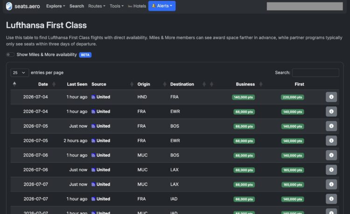Expand the Alerts dropdown button

click(162, 6)
